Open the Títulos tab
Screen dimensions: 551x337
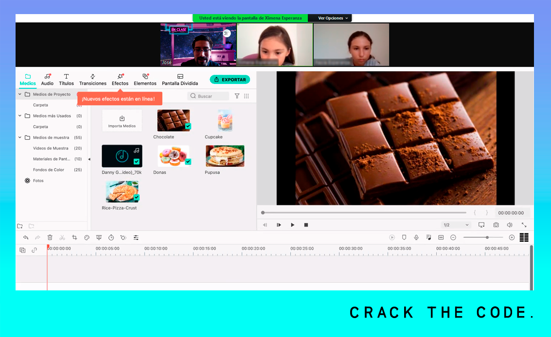[67, 80]
